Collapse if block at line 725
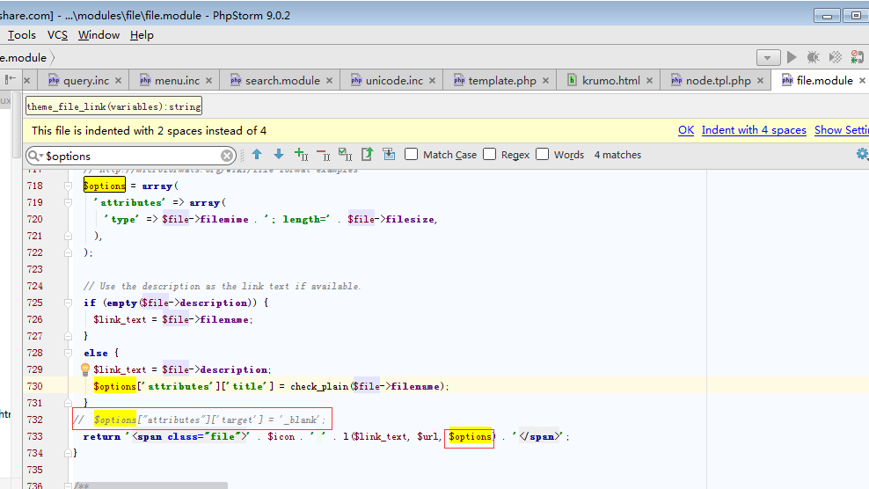This screenshot has height=489, width=869. click(x=69, y=303)
